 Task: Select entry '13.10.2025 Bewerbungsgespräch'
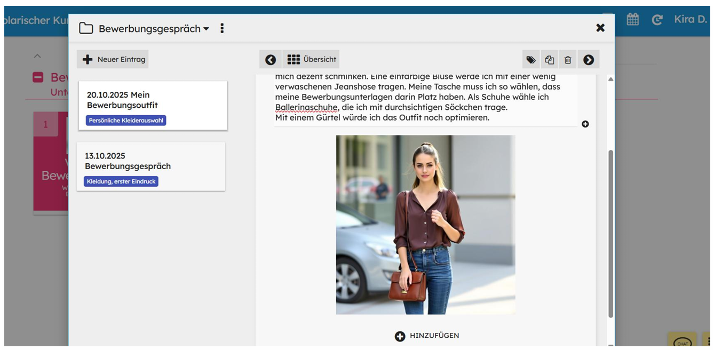point(151,166)
